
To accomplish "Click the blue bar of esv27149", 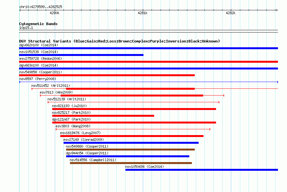I will pos(131,143).
